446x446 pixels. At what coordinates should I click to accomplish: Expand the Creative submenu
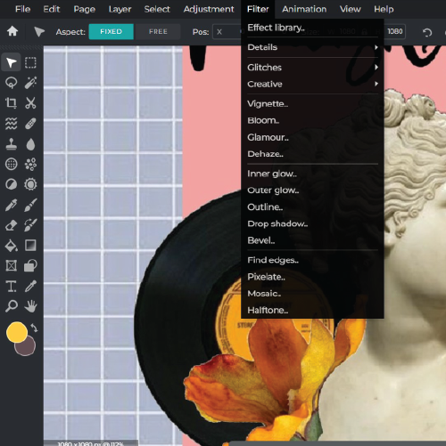coord(312,84)
